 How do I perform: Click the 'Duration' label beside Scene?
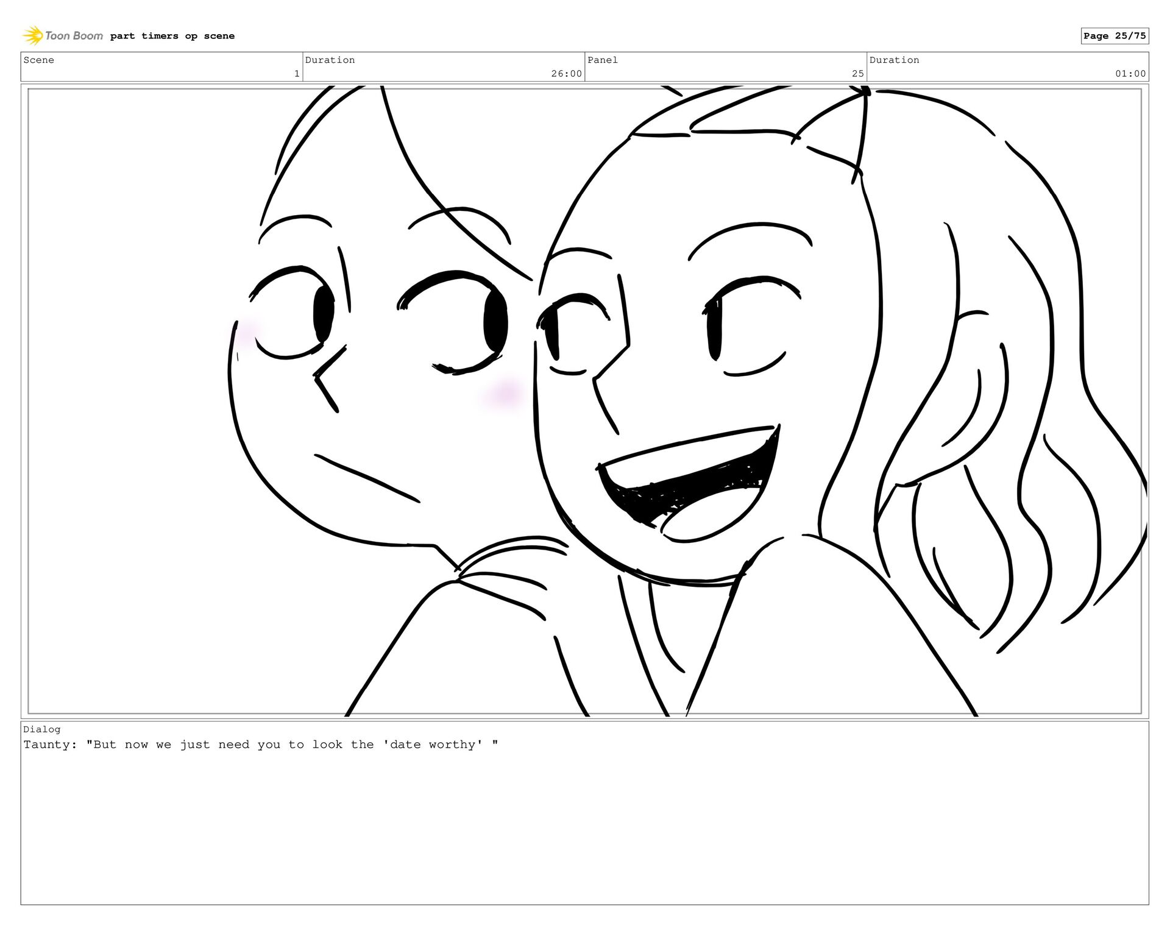[330, 60]
